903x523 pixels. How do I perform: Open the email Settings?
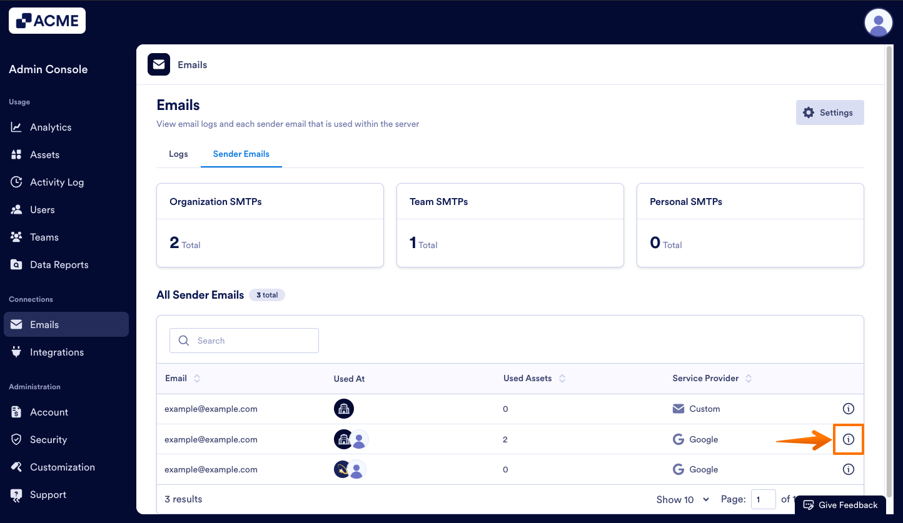pos(830,112)
